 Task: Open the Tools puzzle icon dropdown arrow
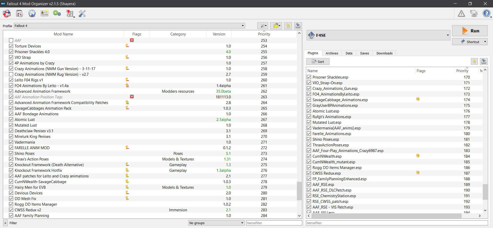[74, 17]
